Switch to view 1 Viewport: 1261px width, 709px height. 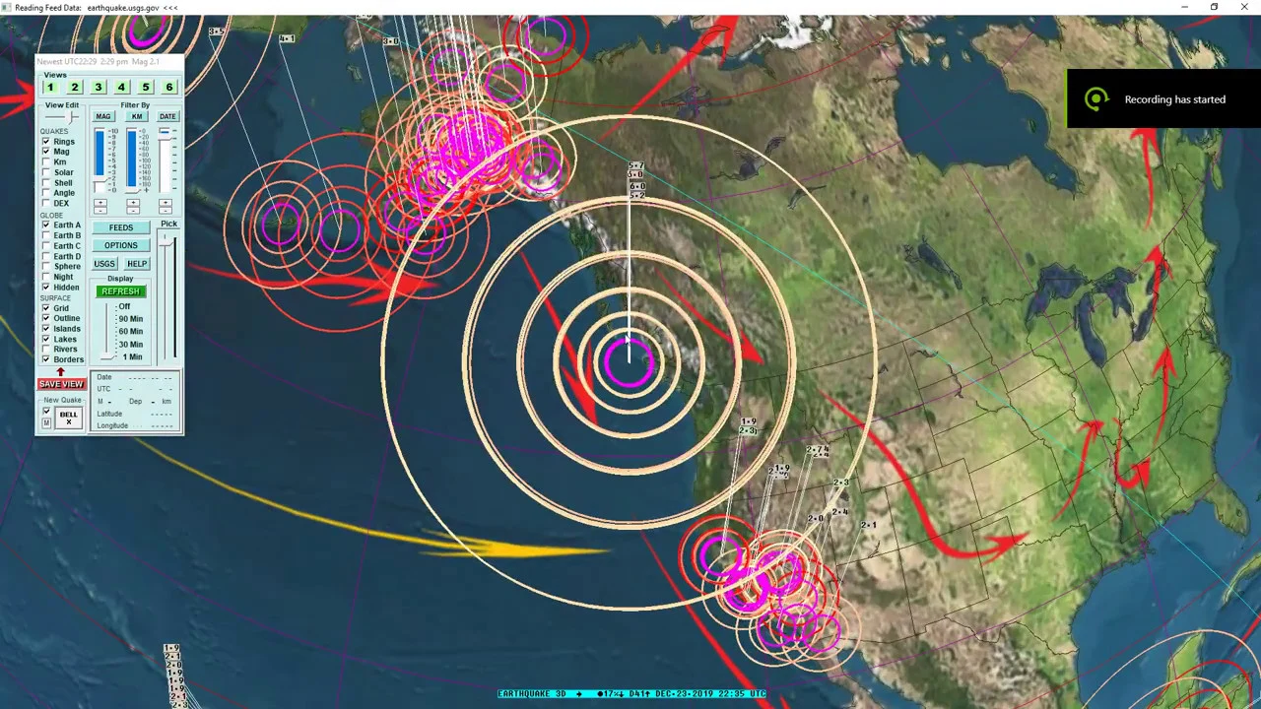click(x=50, y=87)
